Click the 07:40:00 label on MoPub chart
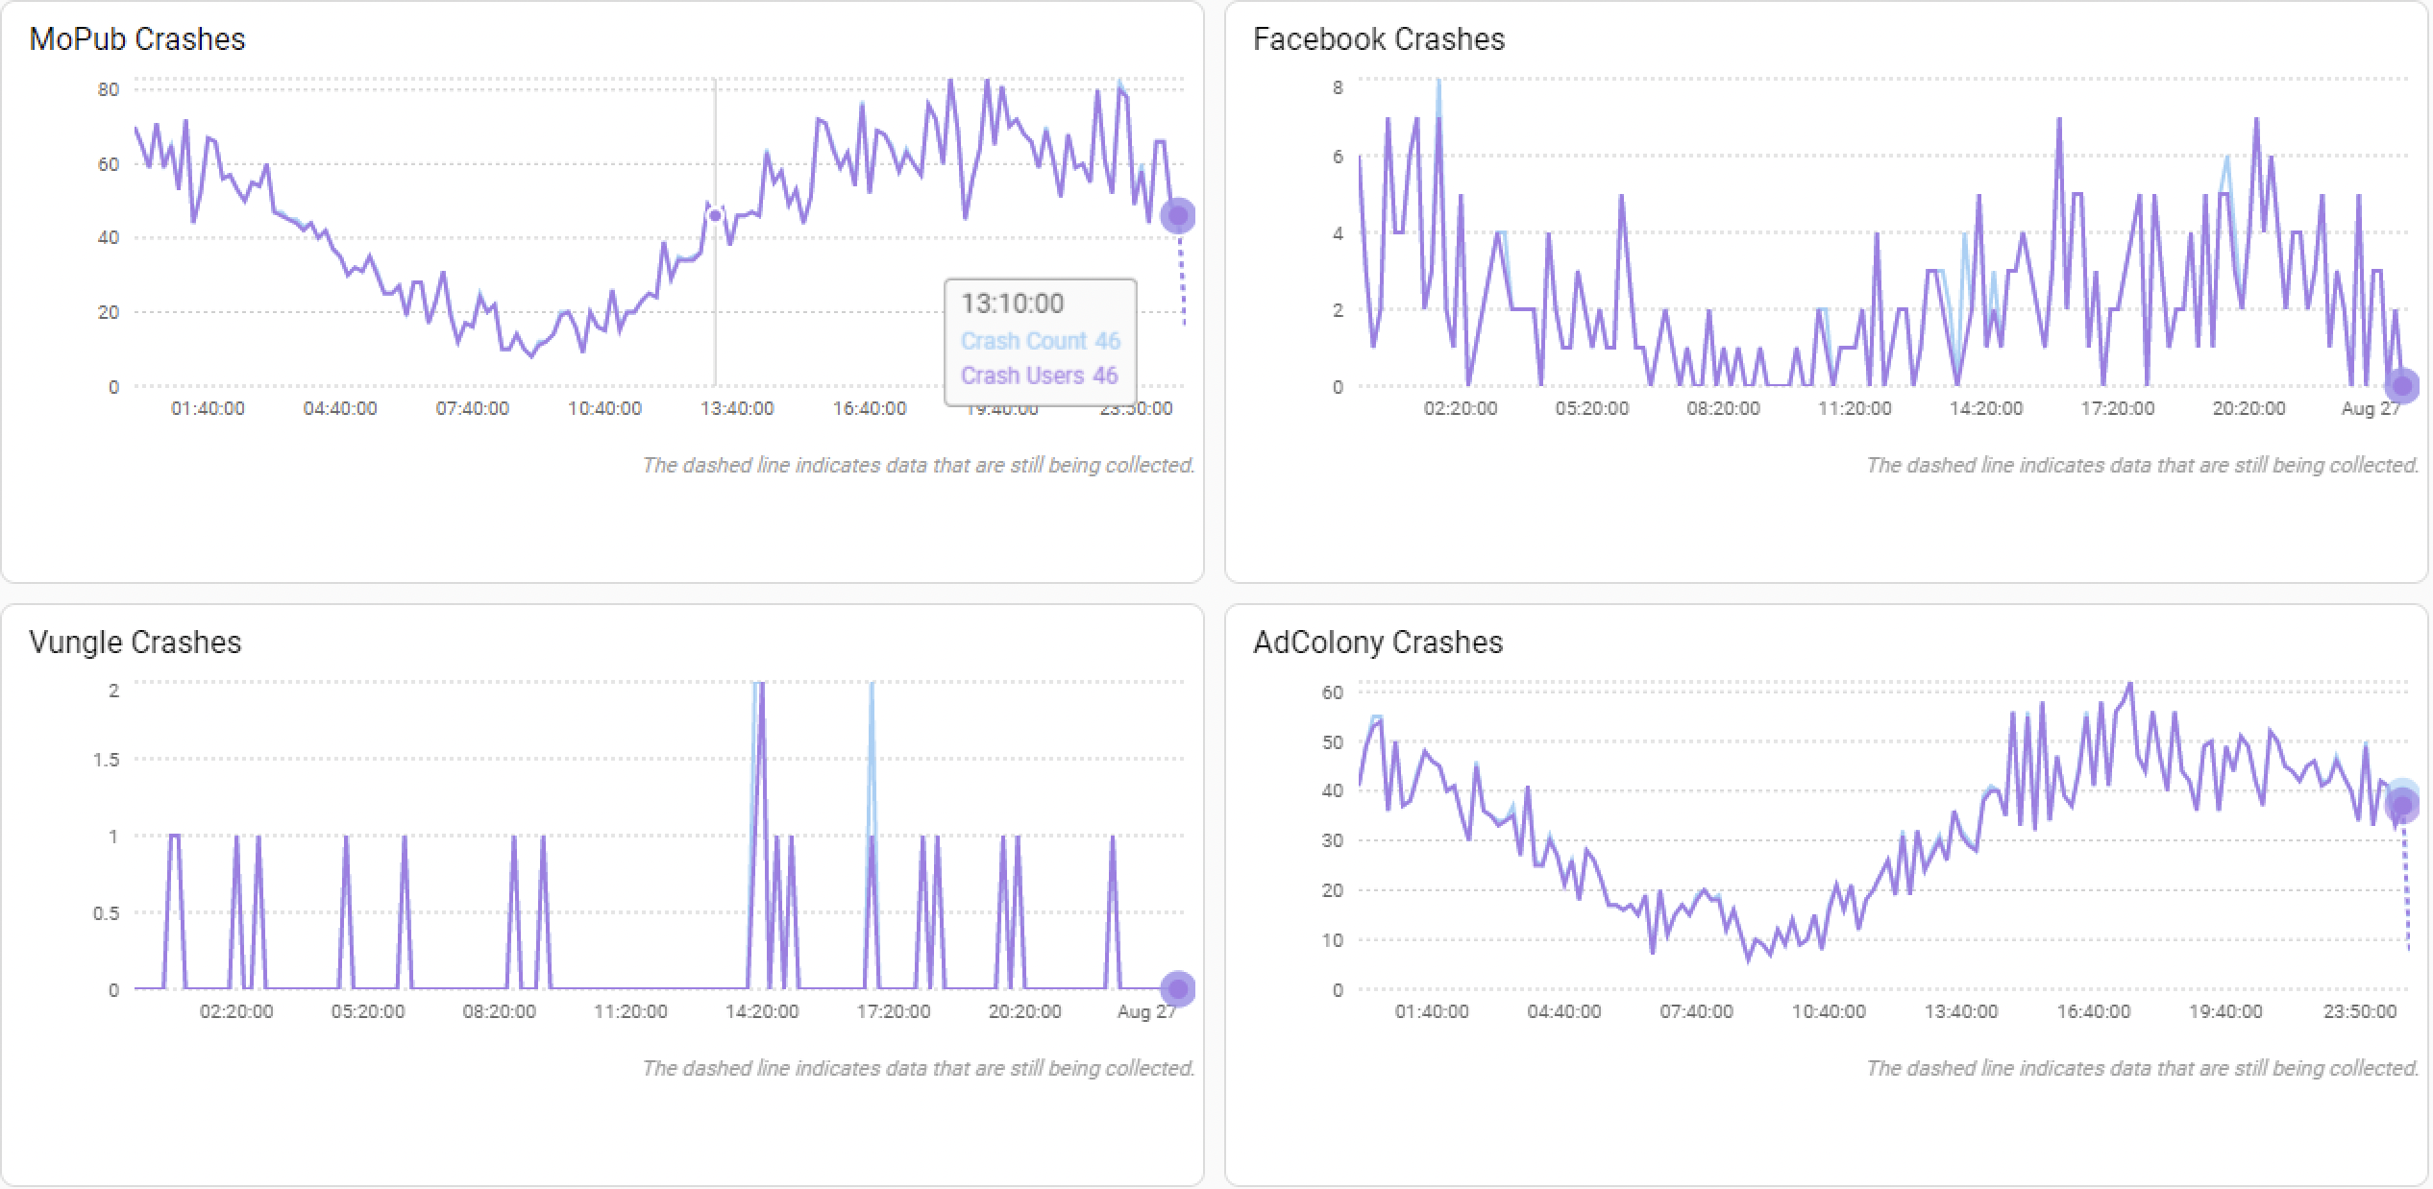This screenshot has width=2433, height=1189. pos(473,409)
